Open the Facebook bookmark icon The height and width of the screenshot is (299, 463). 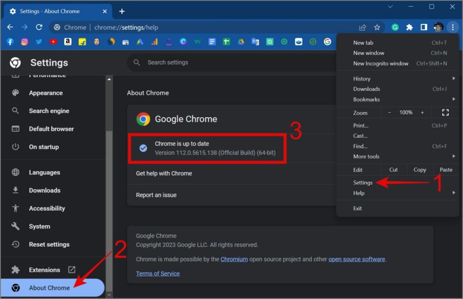(x=10, y=42)
